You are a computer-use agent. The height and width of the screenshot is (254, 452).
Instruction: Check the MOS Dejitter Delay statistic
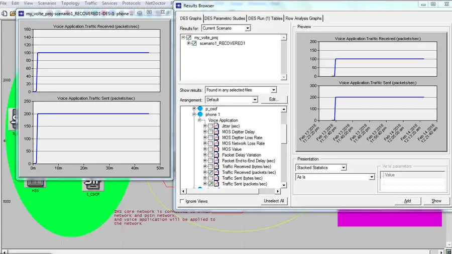(x=210, y=132)
